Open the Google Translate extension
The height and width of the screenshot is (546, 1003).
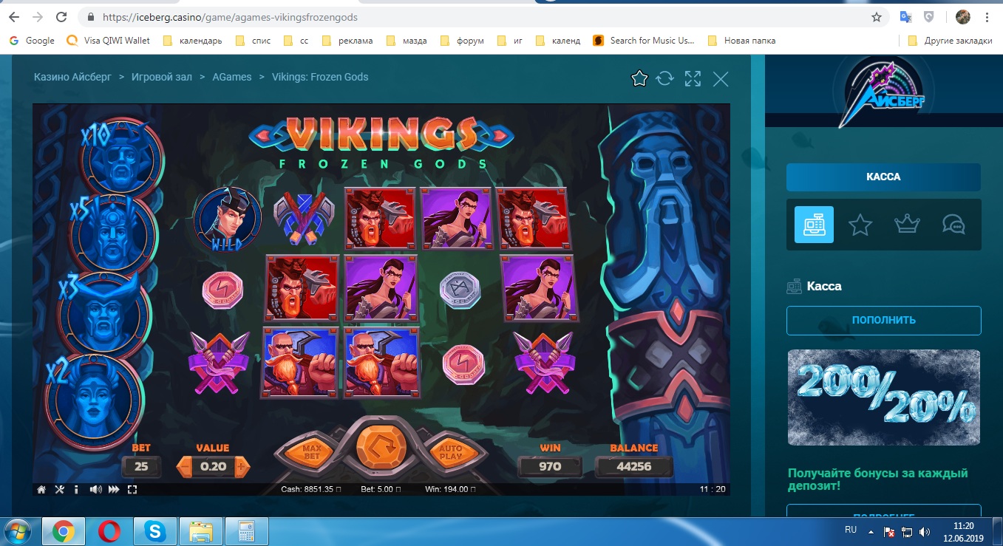pos(905,17)
